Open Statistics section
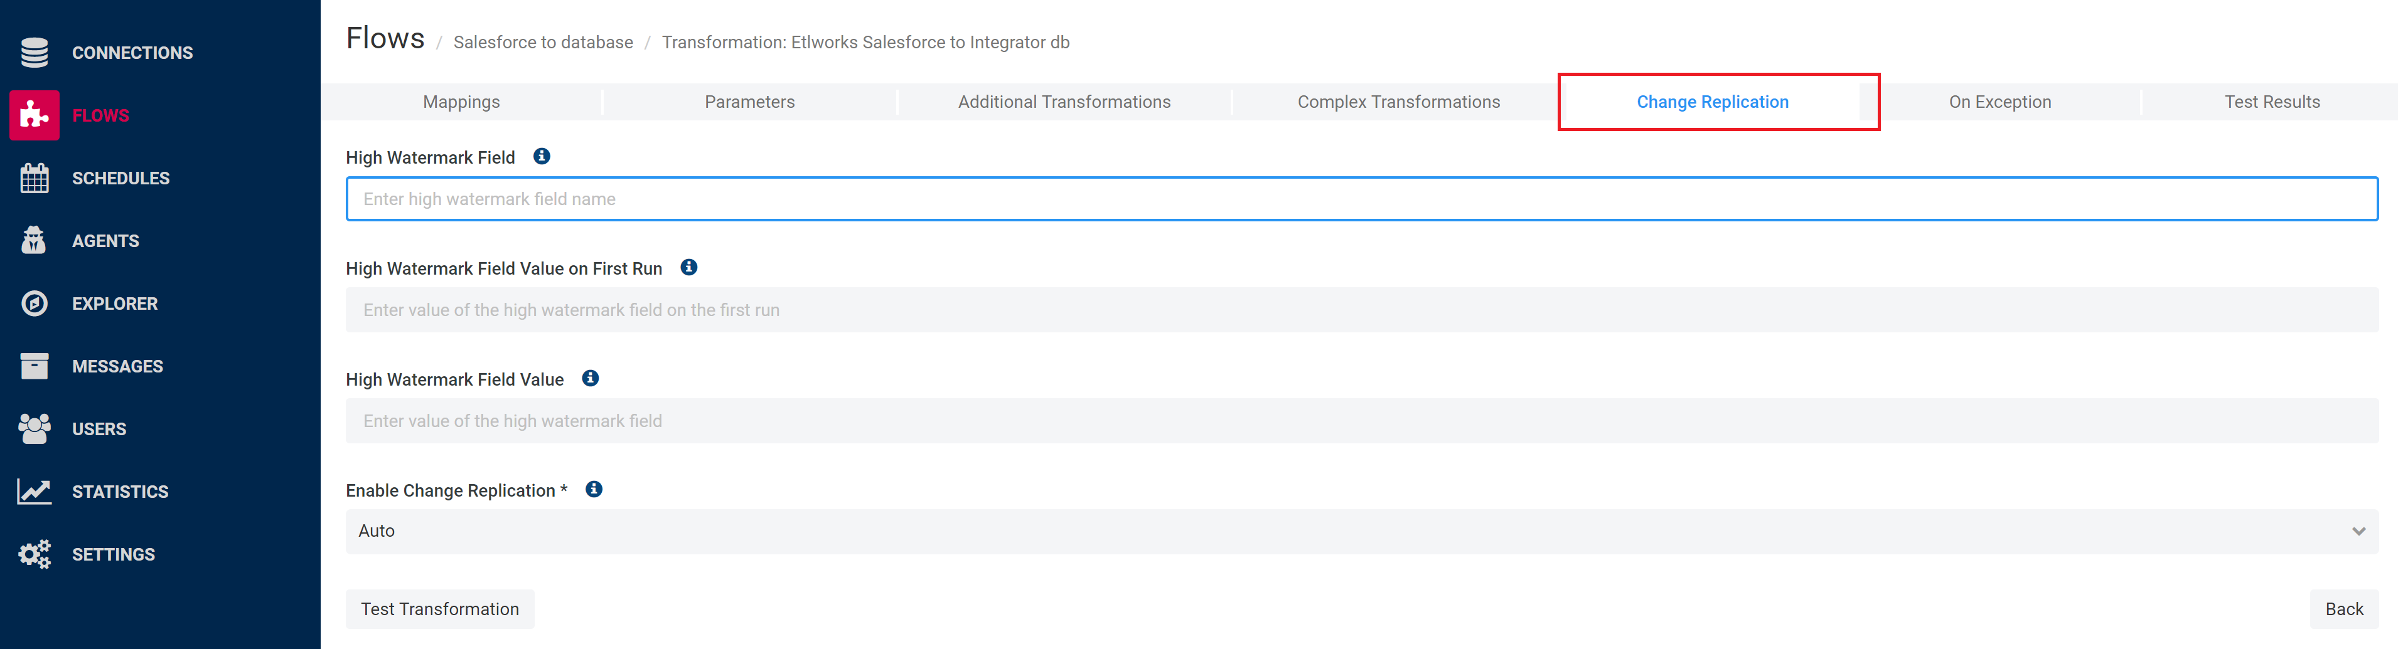Screen dimensions: 2398x649 (x=120, y=492)
